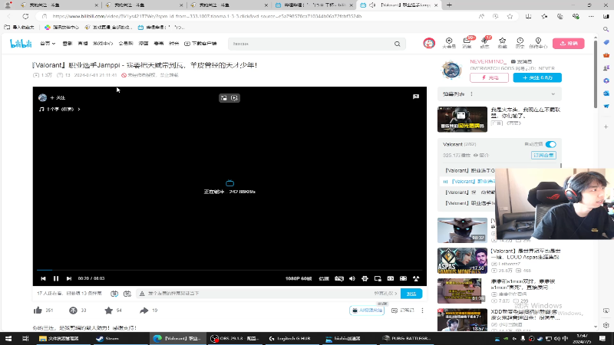
Task: Refresh the browser page
Action: pos(25,16)
